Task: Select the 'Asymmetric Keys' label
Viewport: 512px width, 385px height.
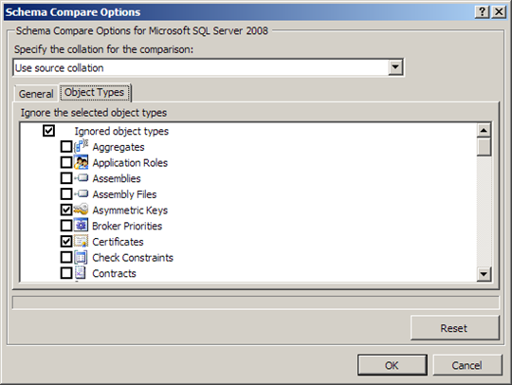Action: (130, 210)
